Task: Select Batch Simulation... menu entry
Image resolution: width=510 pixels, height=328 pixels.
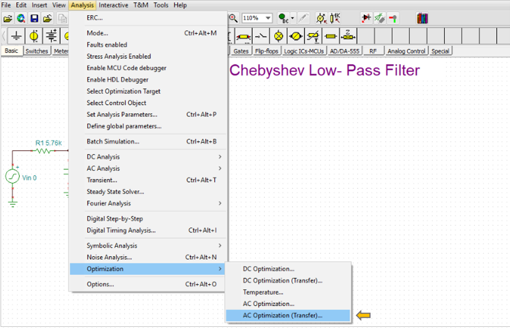Action: pos(113,142)
